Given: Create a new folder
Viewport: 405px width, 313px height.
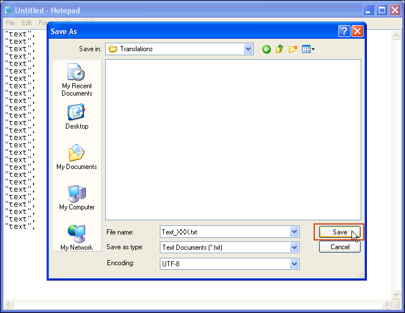Looking at the screenshot, I should [293, 50].
